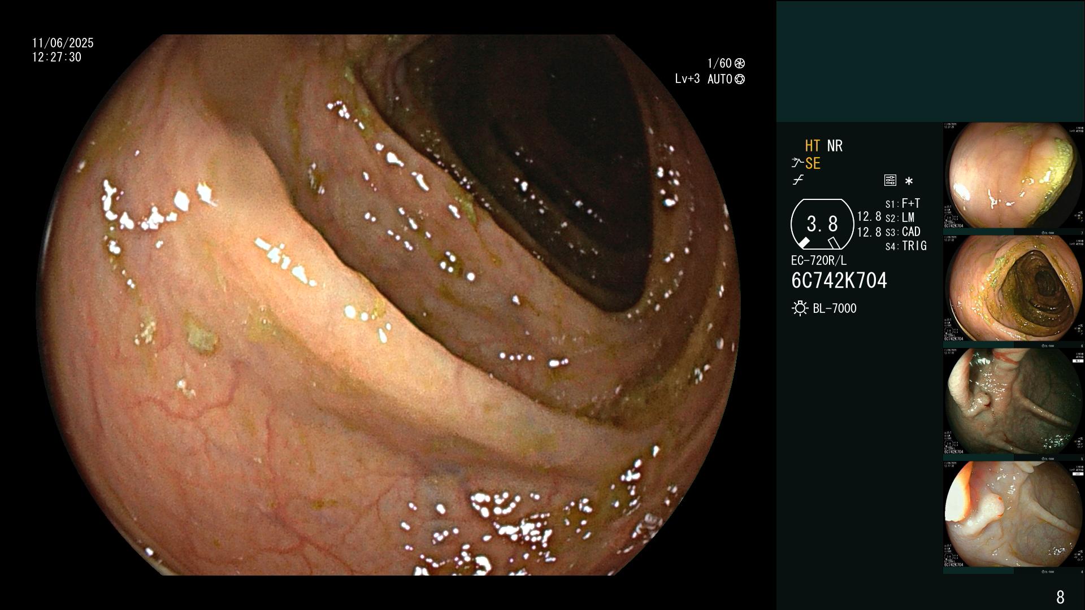
Task: Click the NR noise reduction indicator
Action: [x=835, y=146]
